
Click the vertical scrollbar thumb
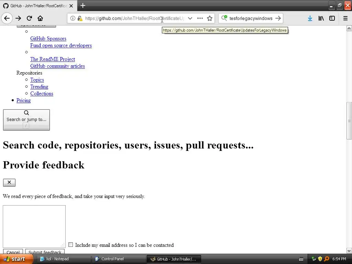coord(349,121)
